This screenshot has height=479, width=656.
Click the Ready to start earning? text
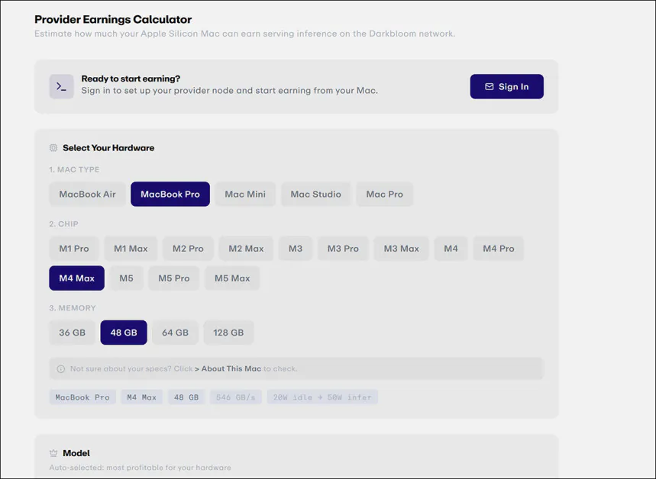[131, 79]
